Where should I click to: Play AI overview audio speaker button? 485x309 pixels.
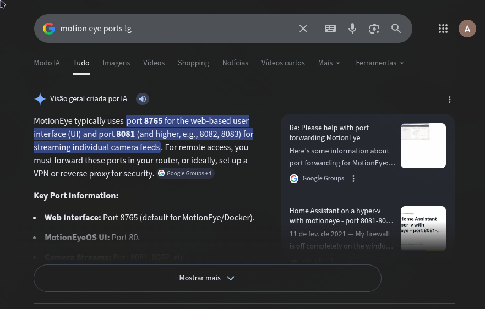coord(142,99)
